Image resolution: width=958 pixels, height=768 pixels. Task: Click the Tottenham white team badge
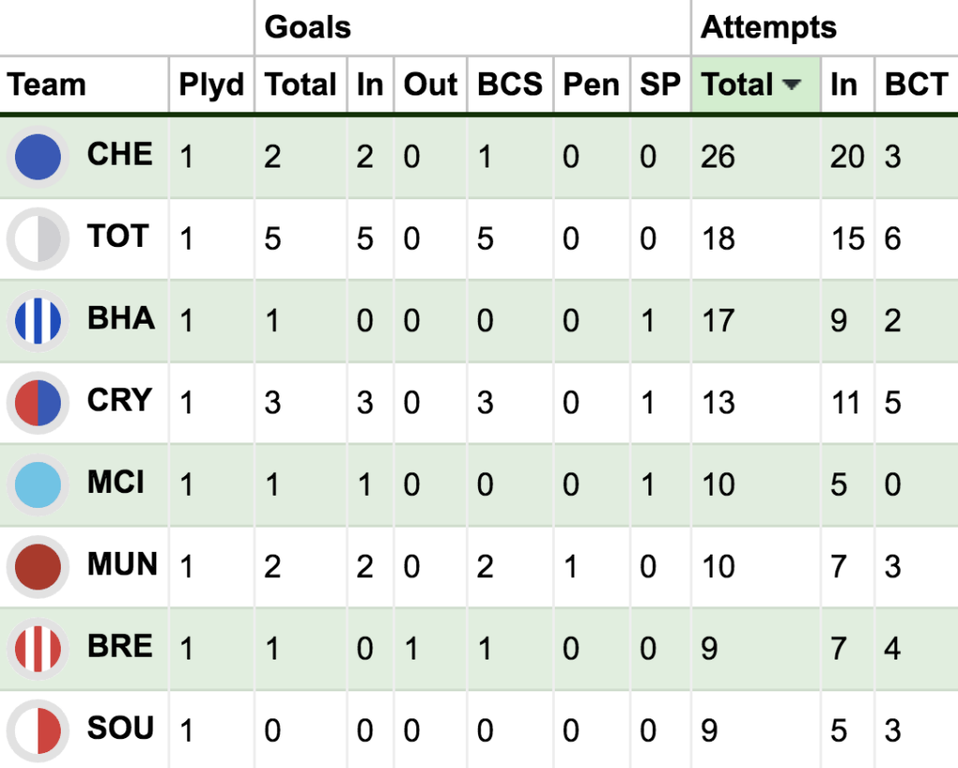coord(37,239)
